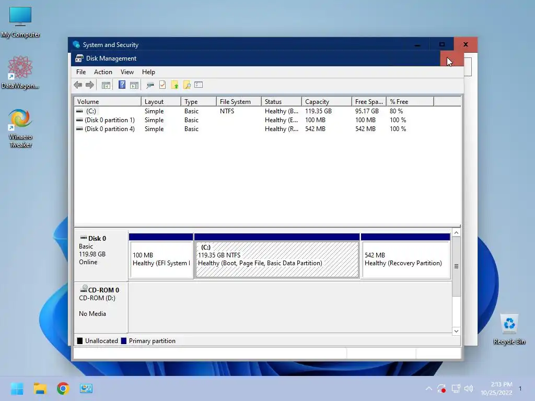This screenshot has width=535, height=401.
Task: Maximize the System and Security window
Action: (442, 45)
